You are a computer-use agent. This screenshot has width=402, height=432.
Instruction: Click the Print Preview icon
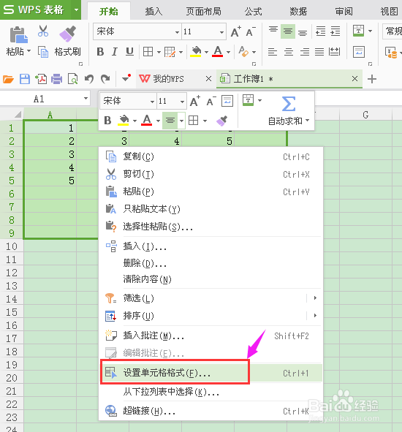click(x=73, y=80)
